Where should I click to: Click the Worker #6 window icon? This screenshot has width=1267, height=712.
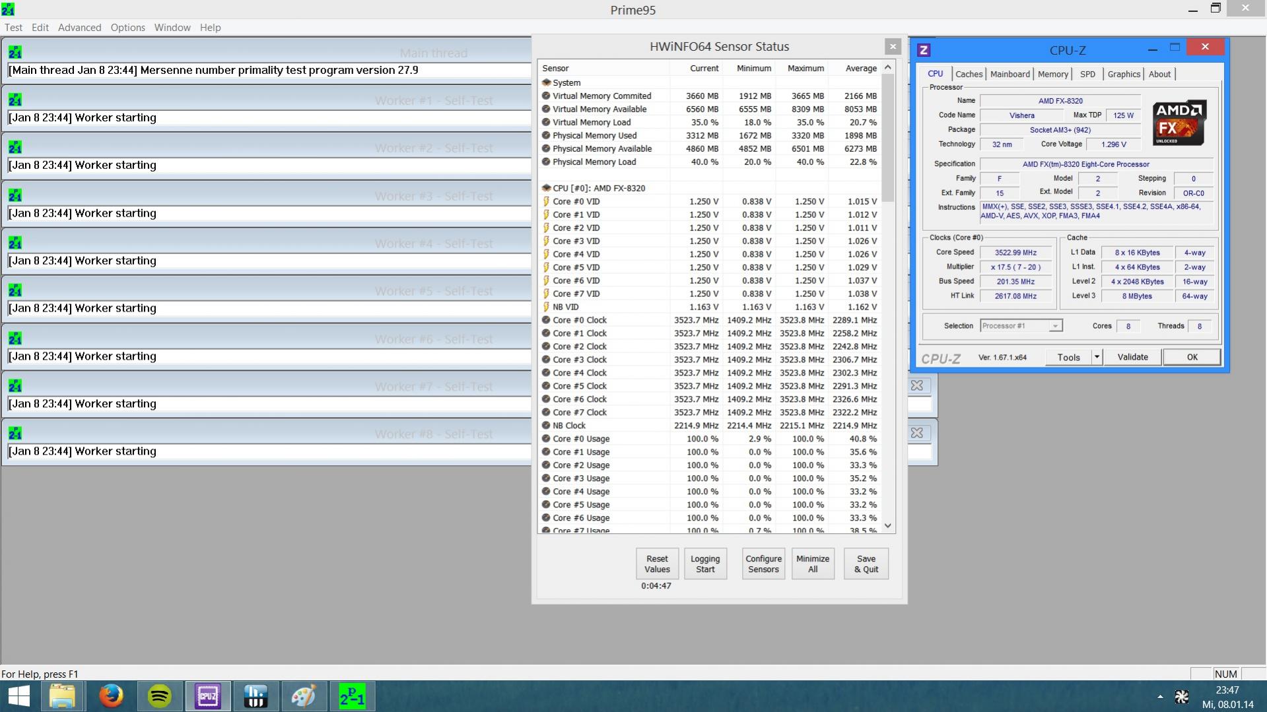pyautogui.click(x=15, y=339)
